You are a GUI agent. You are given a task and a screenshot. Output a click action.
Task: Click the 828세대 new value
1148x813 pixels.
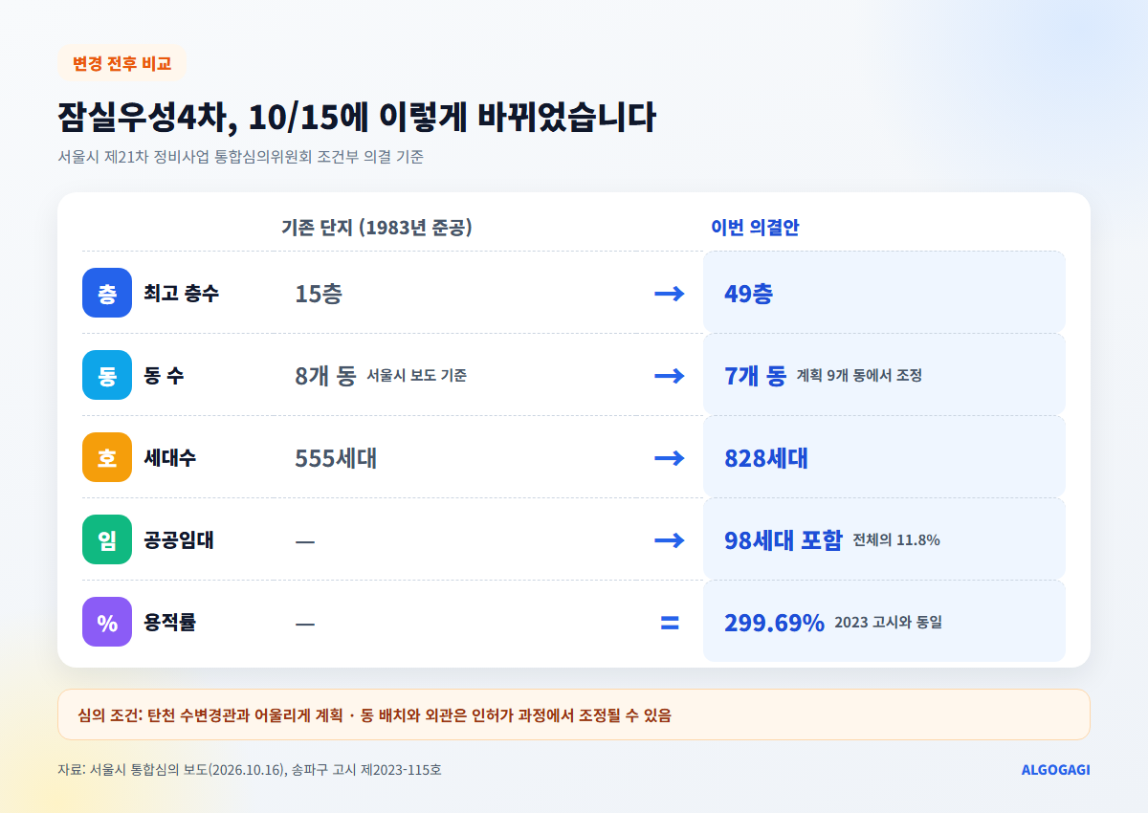point(766,458)
